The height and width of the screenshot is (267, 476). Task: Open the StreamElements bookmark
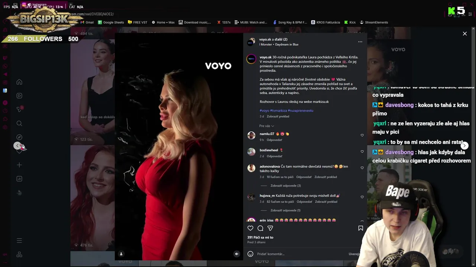coord(374,22)
